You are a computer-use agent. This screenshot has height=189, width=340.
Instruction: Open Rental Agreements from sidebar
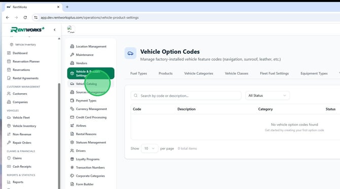click(25, 78)
